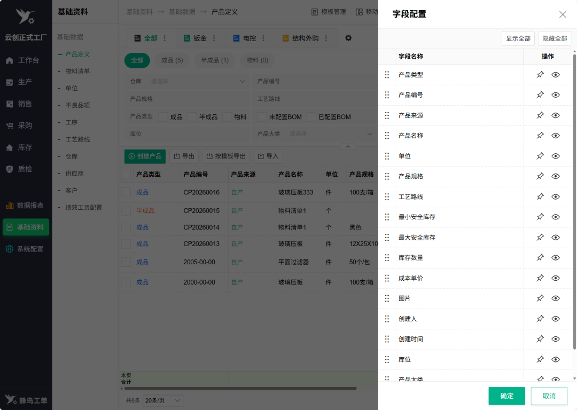577x410 pixels.
Task: Pin the 产品名称 field
Action: click(540, 136)
